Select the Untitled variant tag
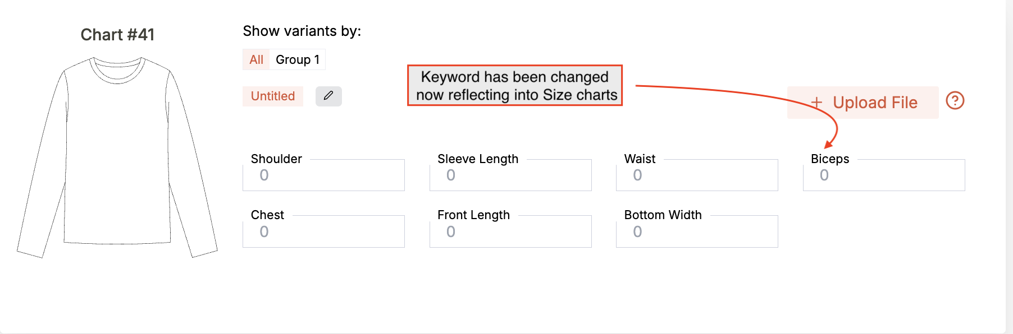The width and height of the screenshot is (1013, 334). point(273,96)
